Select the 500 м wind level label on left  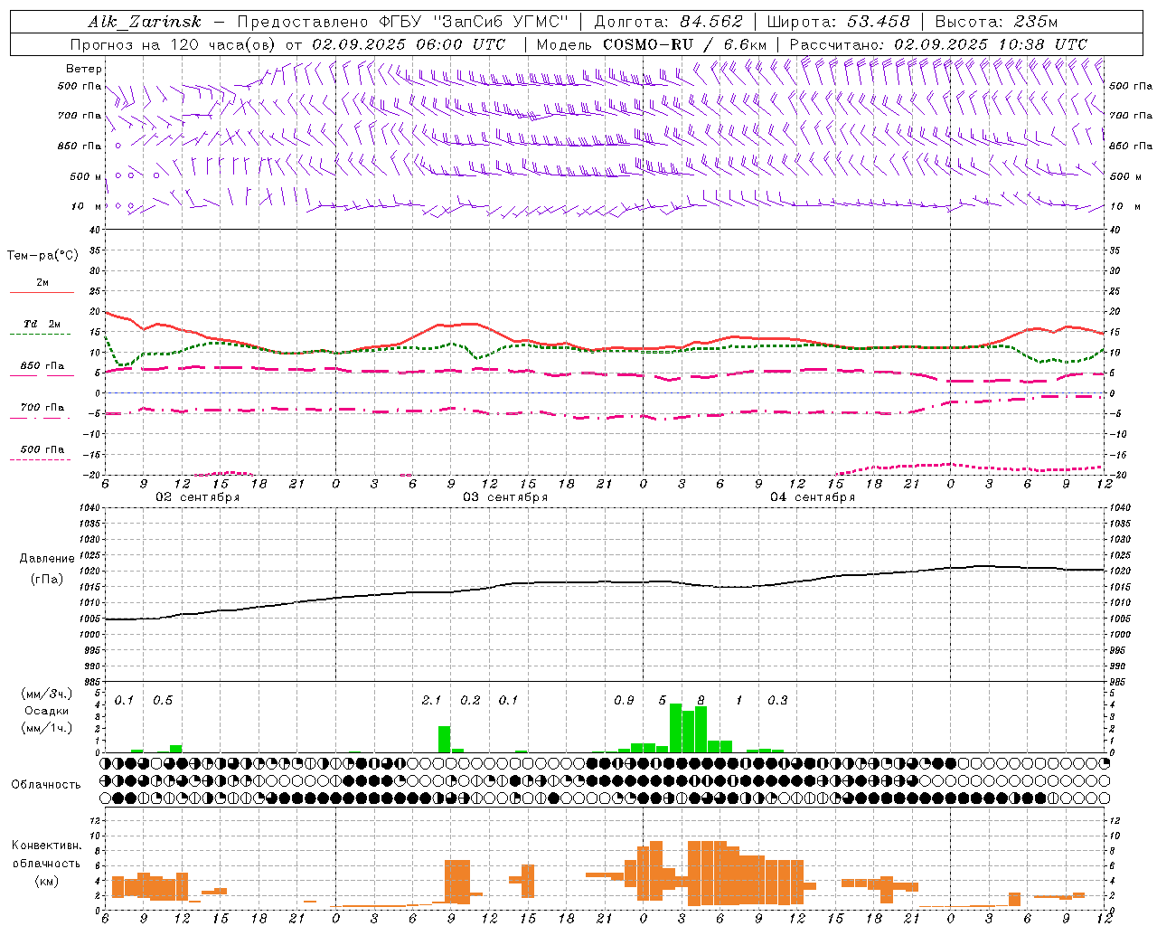(x=86, y=176)
